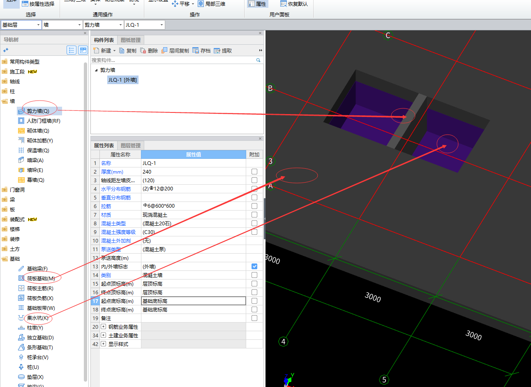Click 起点底标高 value cell 基础底标高
Viewport: 531px width, 387px height.
coord(194,301)
